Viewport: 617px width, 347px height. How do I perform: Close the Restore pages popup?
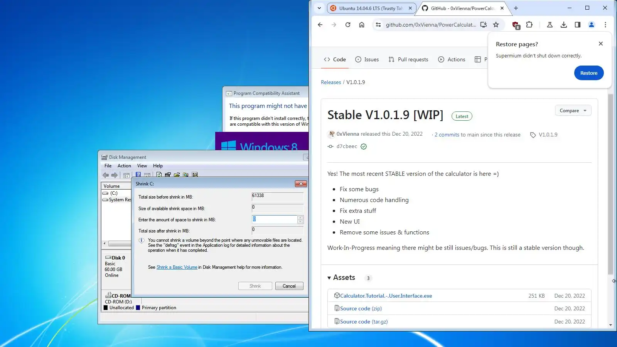click(601, 44)
